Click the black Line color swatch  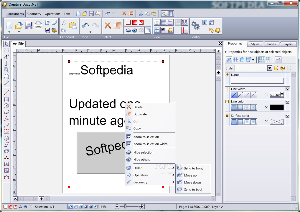[x=276, y=107]
